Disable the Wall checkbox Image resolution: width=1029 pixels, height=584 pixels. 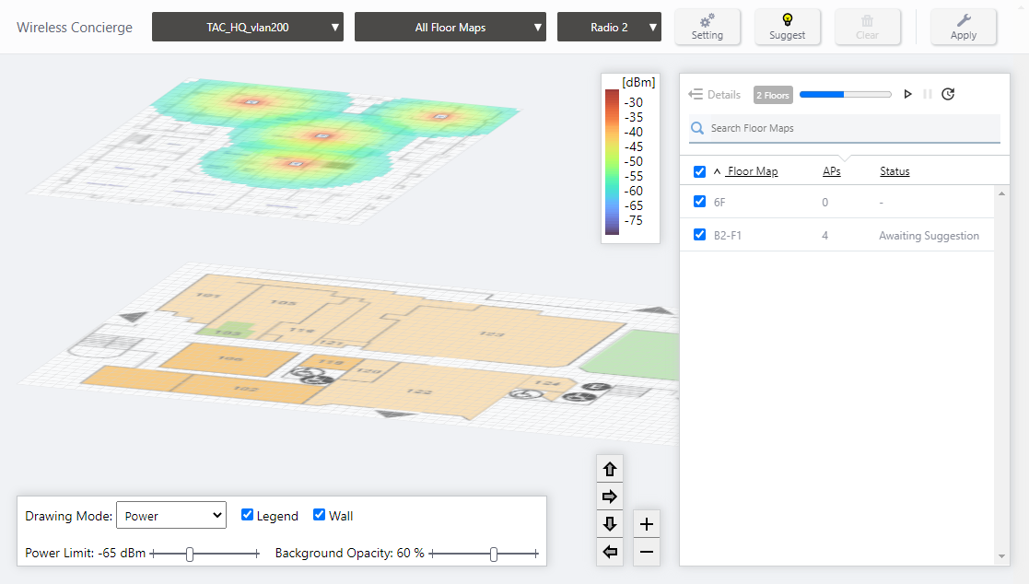(320, 515)
